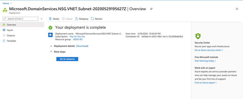
Task: Collapse the left sidebar menu
Action: [41, 19]
